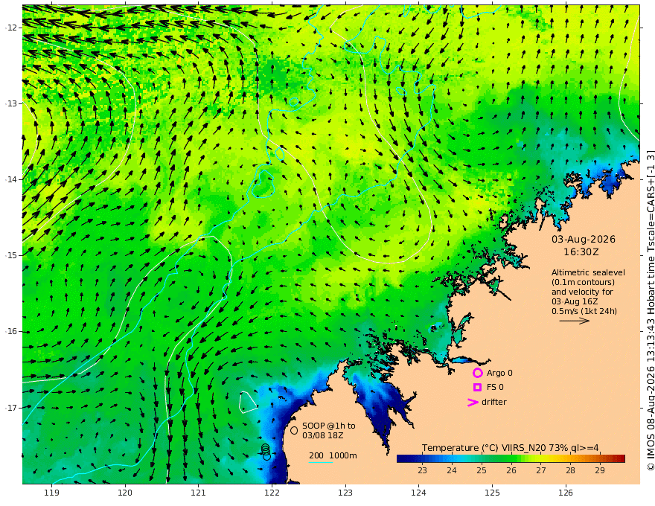Click the Temperature VIIRS_N20 colorbar title
The height and width of the screenshot is (506, 655).
[510, 448]
